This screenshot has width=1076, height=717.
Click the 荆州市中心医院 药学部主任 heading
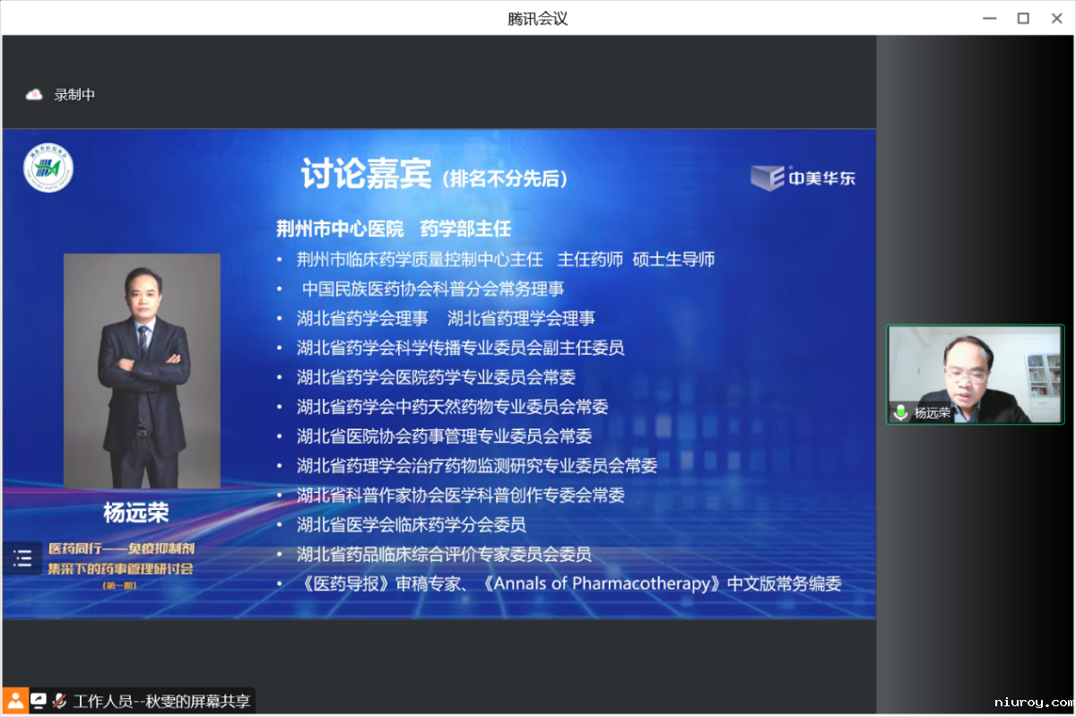[x=394, y=229]
